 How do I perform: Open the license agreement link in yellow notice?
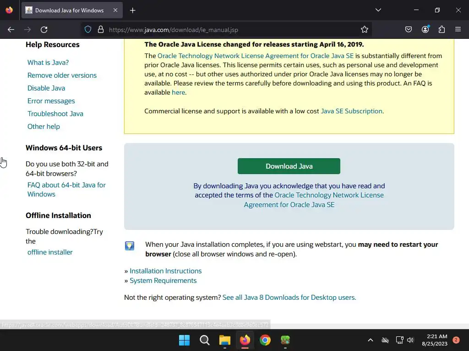click(x=256, y=56)
